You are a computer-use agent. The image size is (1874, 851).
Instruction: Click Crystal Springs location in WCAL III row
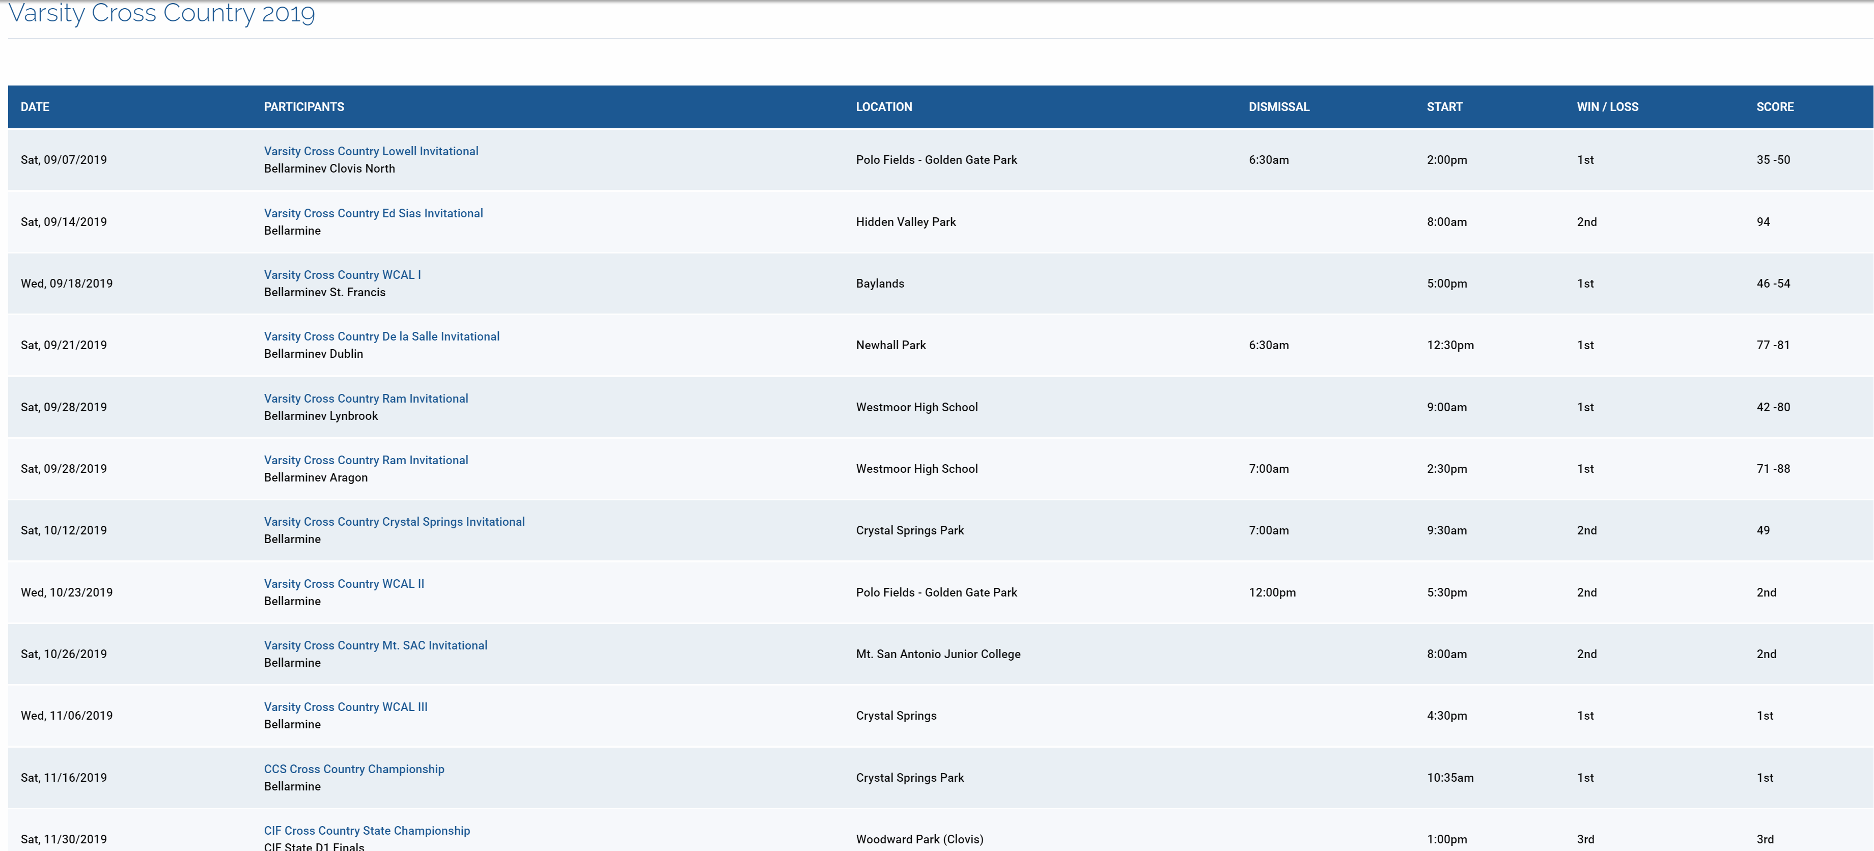896,716
